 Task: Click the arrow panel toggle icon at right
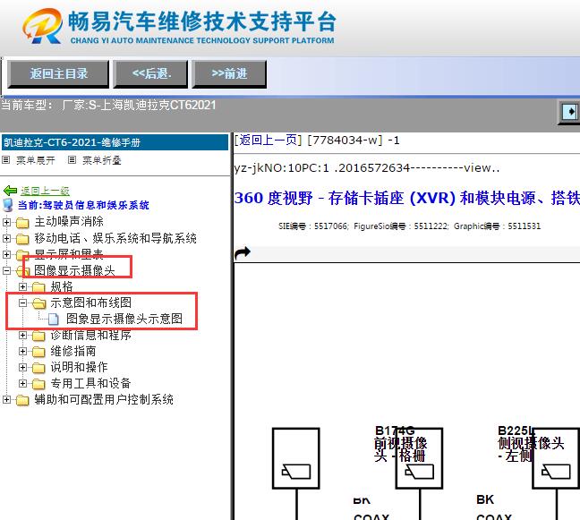pyautogui.click(x=569, y=111)
